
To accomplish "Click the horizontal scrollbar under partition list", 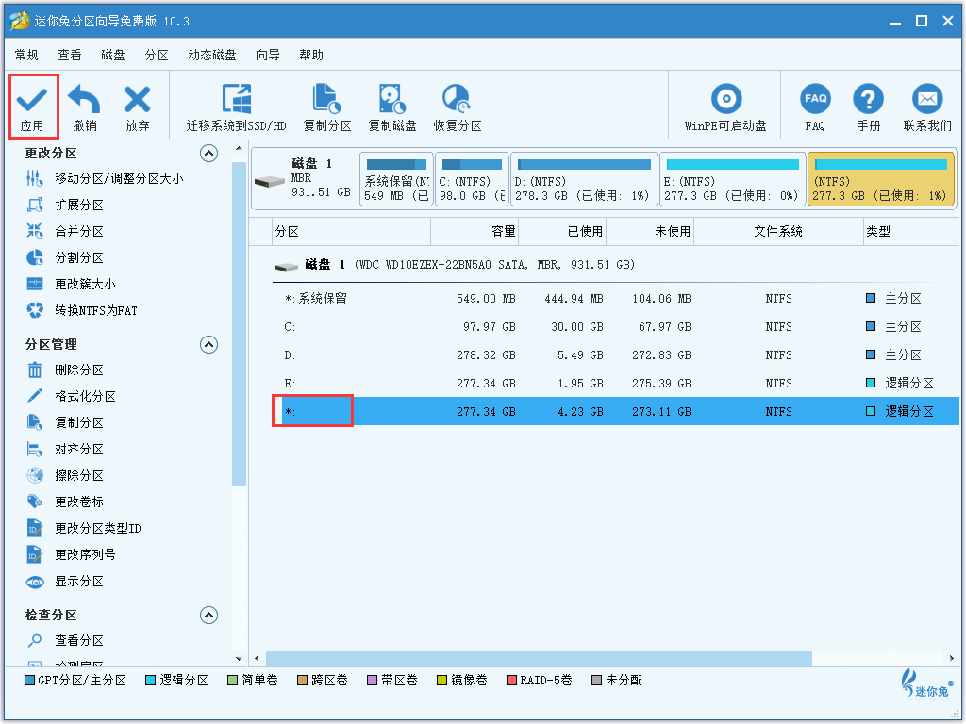I will point(539,659).
